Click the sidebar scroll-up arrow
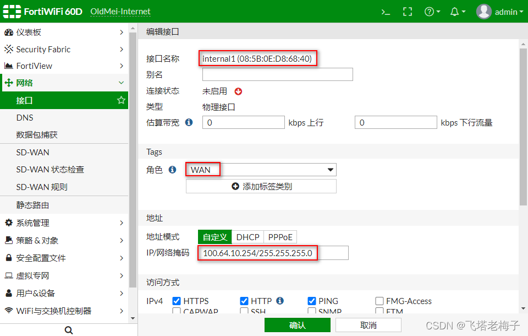 [133, 28]
